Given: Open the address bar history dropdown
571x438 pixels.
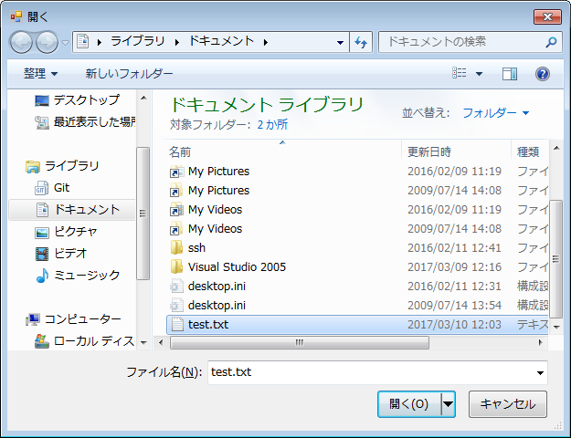Looking at the screenshot, I should [x=340, y=43].
